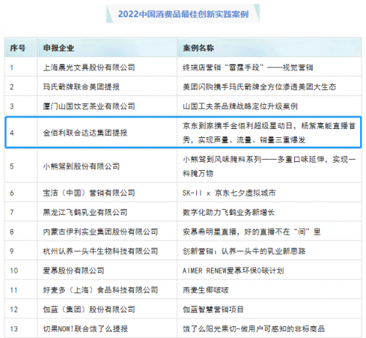366x338 pixels.
Task: Select SK-II x 京东七夕虚拟城市 case
Action: (x=229, y=193)
